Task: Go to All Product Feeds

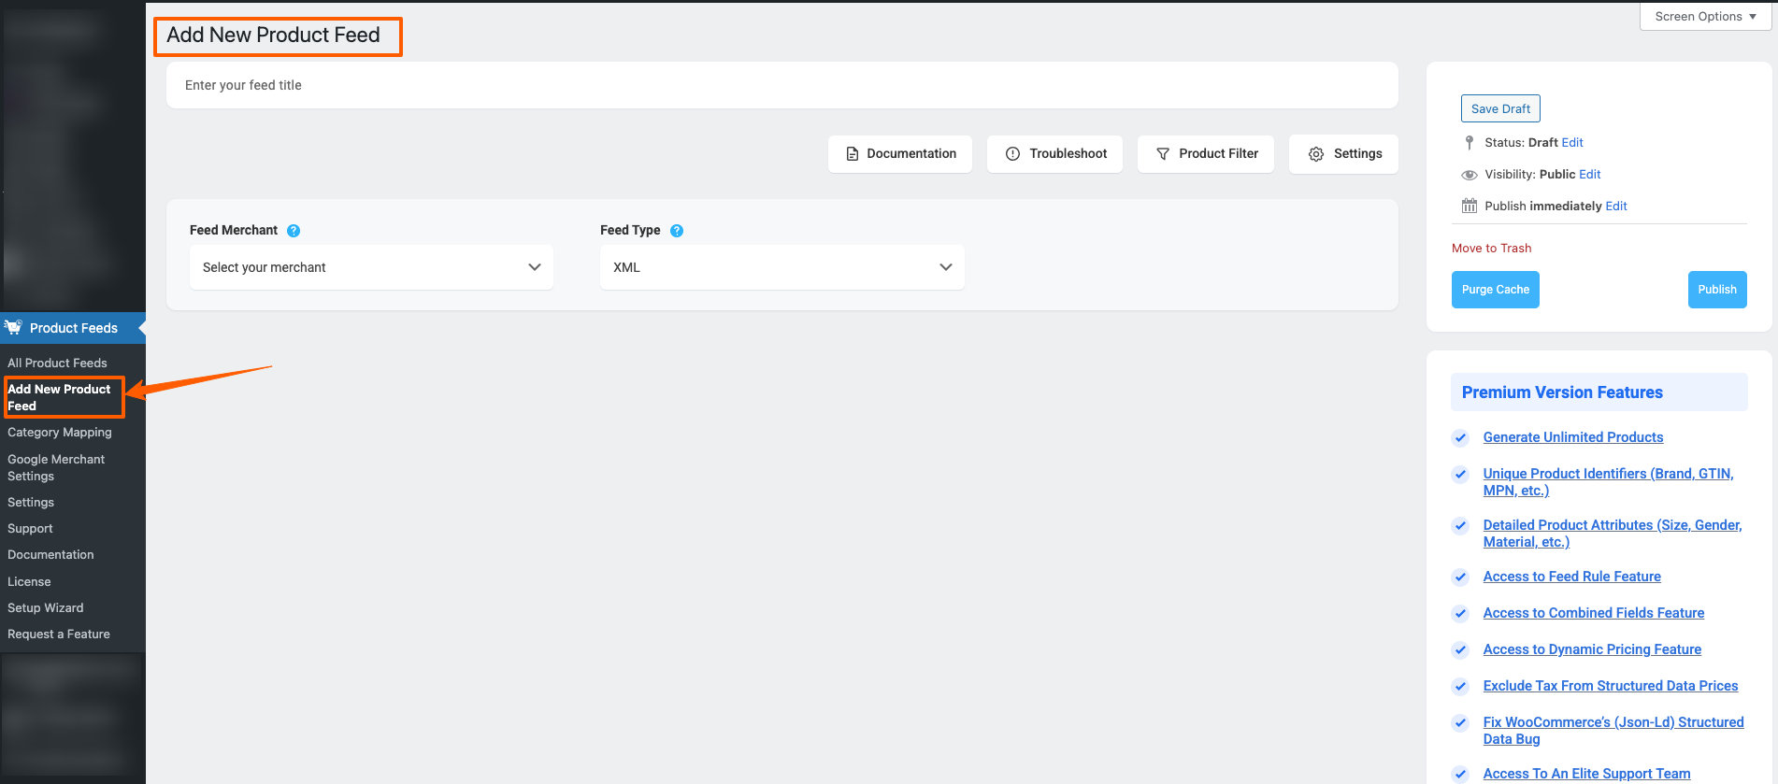Action: [x=57, y=363]
